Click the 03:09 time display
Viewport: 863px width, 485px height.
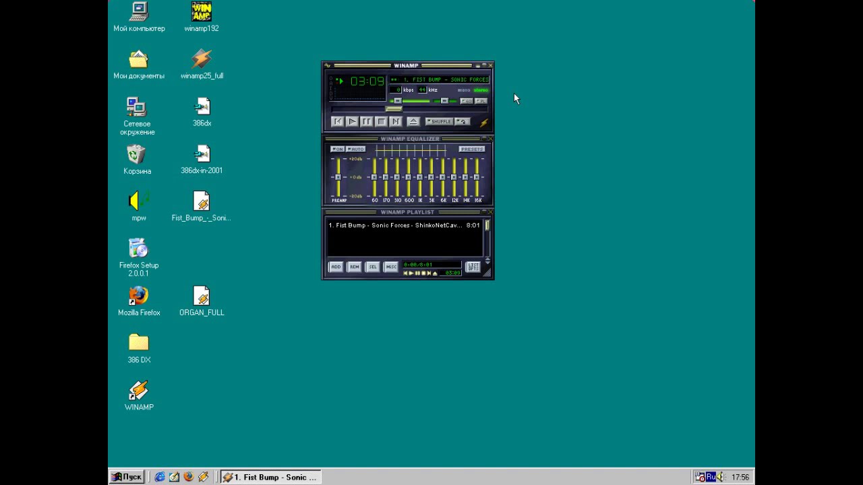367,82
